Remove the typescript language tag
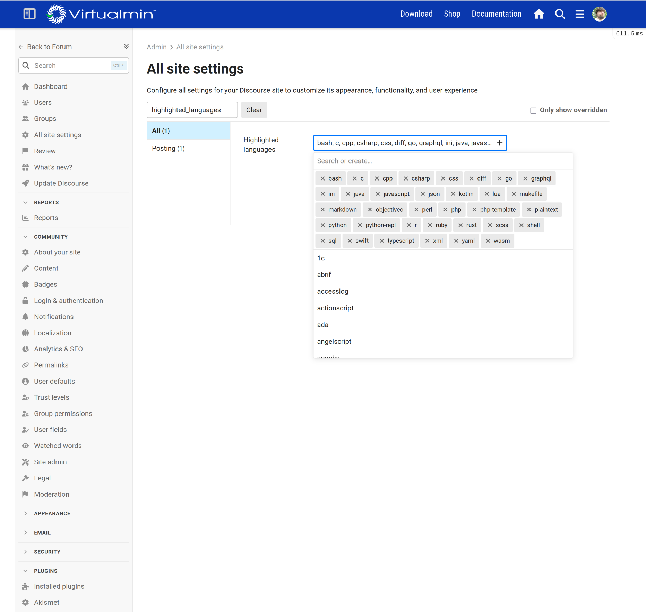This screenshot has width=646, height=612. tap(382, 241)
